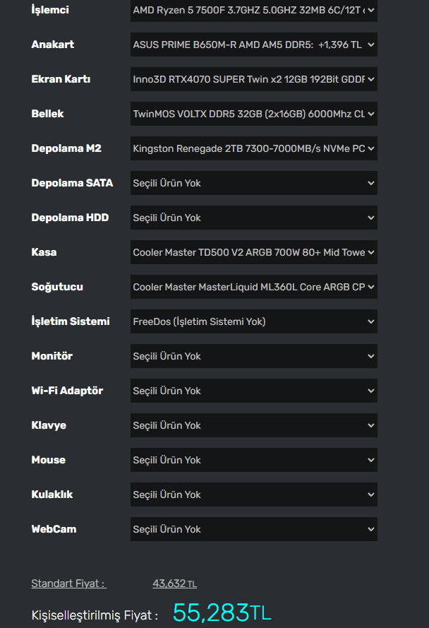Open the Depolama M2 storage dropdown
Screen dimensions: 429x628
pyautogui.click(x=253, y=148)
